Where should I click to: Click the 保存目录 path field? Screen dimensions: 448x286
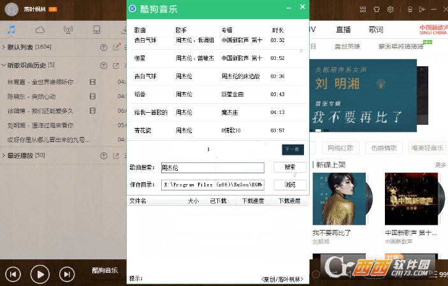coord(213,185)
